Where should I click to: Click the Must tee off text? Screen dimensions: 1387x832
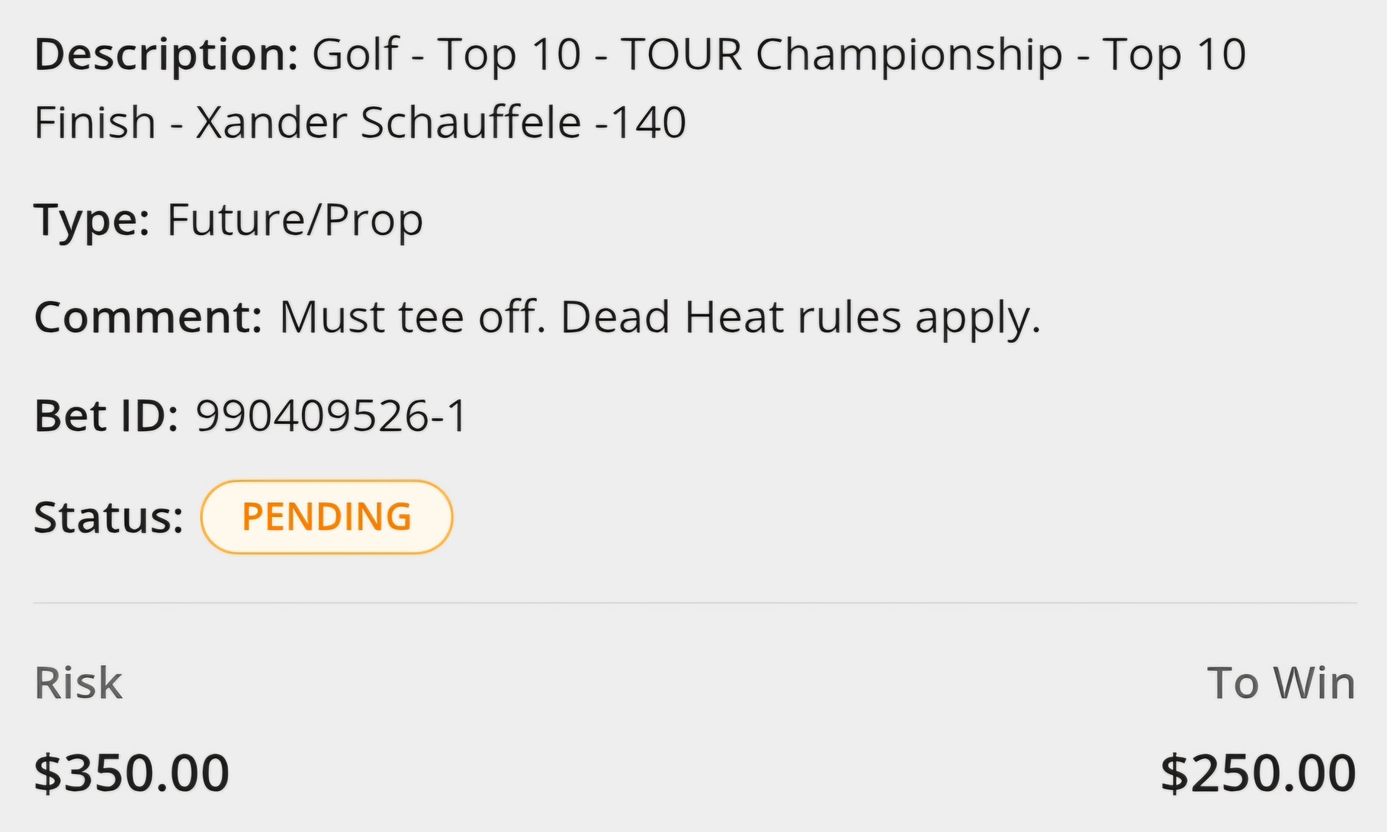[x=412, y=317]
